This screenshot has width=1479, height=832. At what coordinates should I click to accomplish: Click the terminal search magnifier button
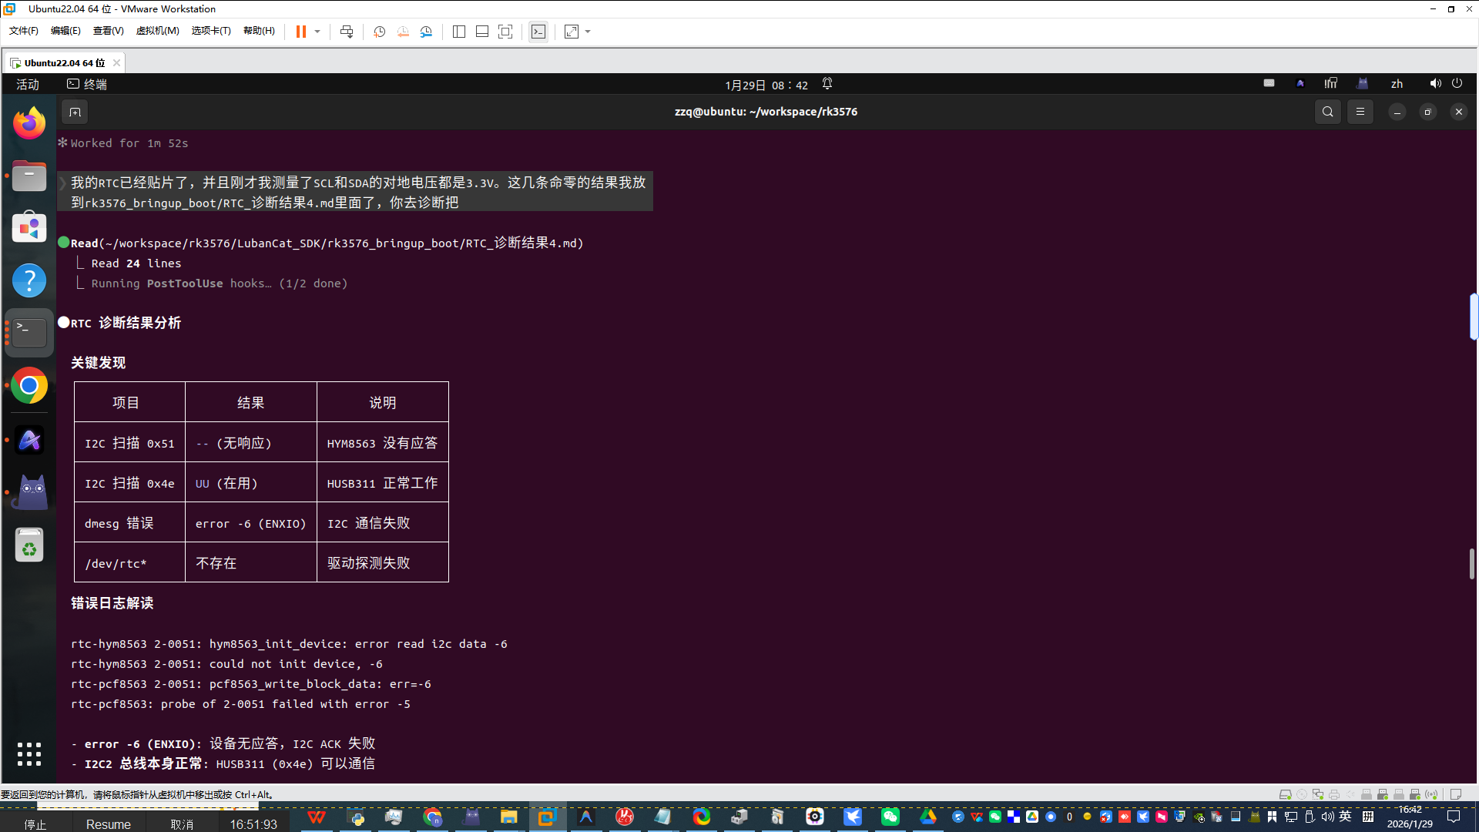1327,112
